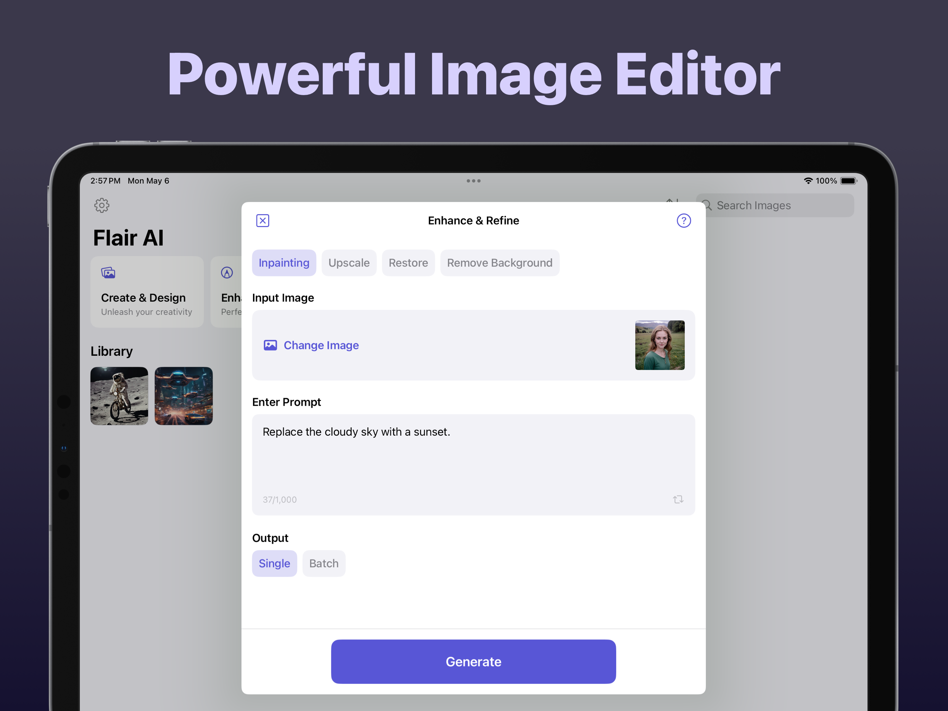The width and height of the screenshot is (948, 711).
Task: Click the input image preview of the woman
Action: tap(660, 345)
